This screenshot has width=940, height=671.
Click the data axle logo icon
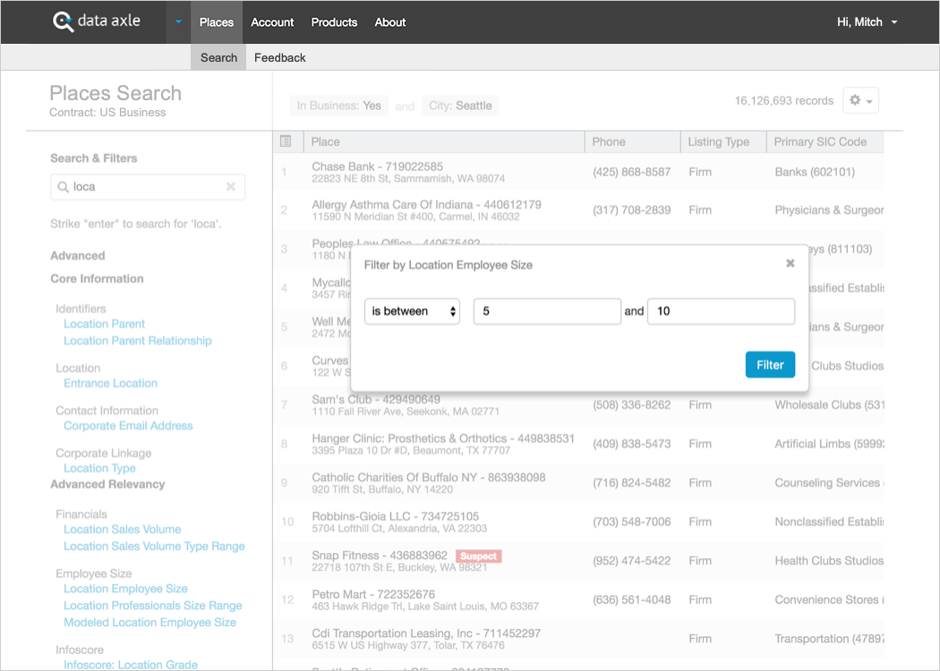pos(64,21)
